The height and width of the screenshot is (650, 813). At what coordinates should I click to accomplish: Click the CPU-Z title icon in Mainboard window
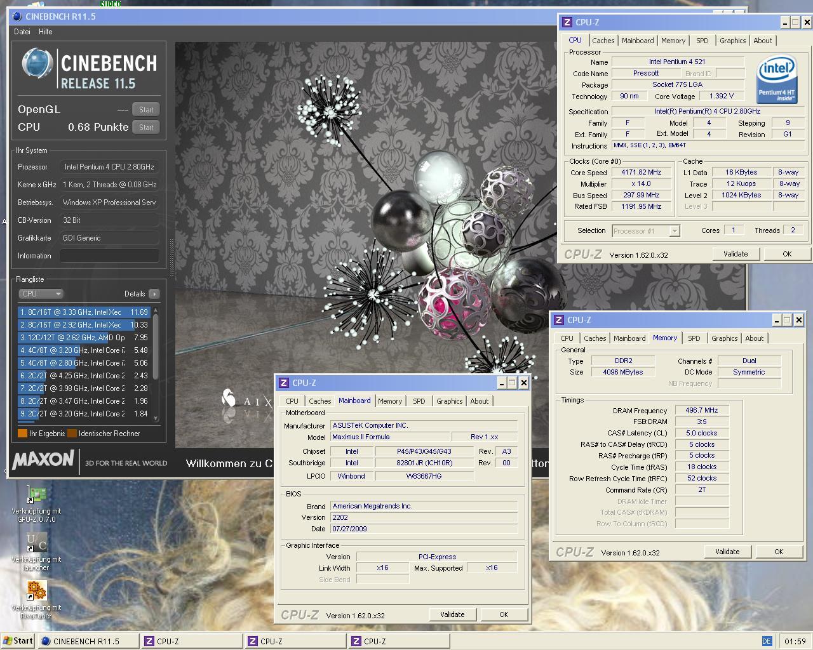285,383
